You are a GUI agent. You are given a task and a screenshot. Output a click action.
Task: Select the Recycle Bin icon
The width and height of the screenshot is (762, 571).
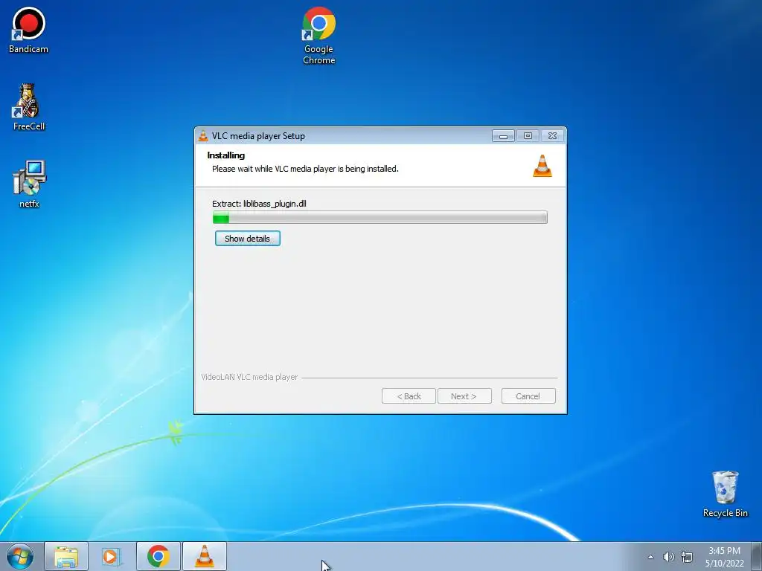click(725, 494)
